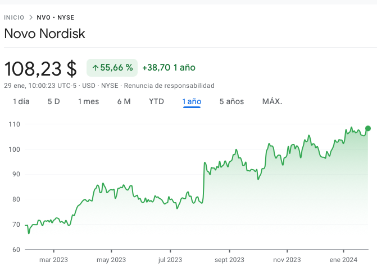Click the +38,70 1 año change text

pos(169,68)
